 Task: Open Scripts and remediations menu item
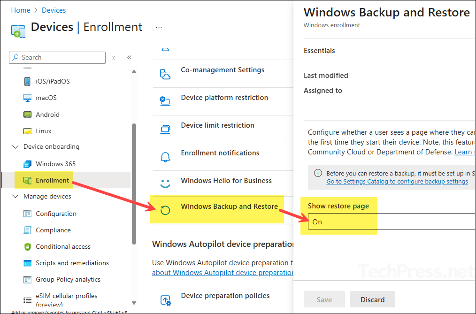(x=72, y=263)
